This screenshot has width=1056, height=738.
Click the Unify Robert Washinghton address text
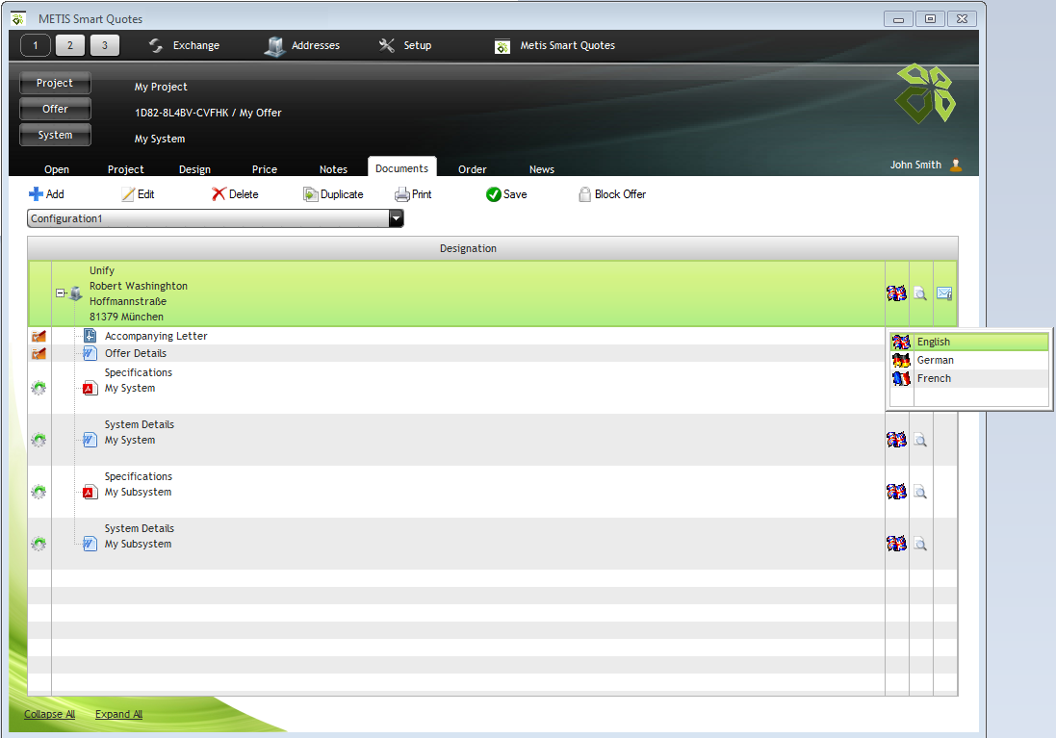(x=138, y=293)
